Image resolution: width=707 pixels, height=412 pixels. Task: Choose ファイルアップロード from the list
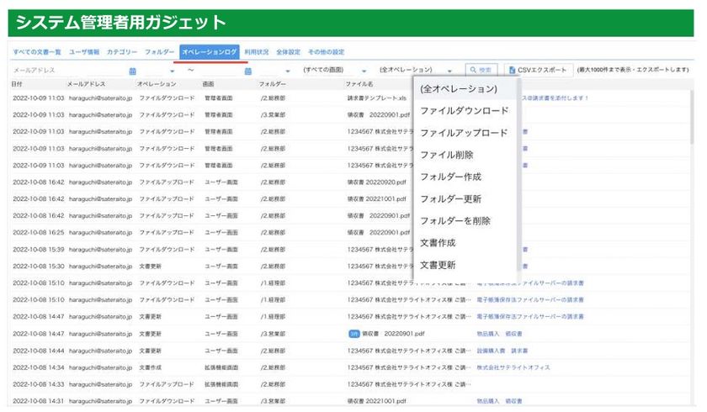465,133
